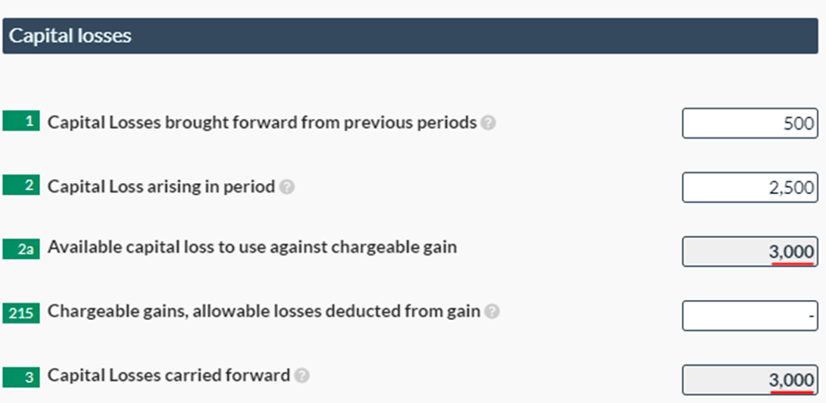Click 'Available capital loss to use against chargeable gain' text
Image resolution: width=826 pixels, height=403 pixels.
tap(252, 248)
